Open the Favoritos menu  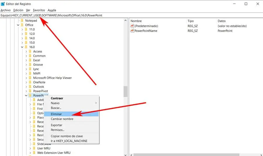(x=39, y=10)
